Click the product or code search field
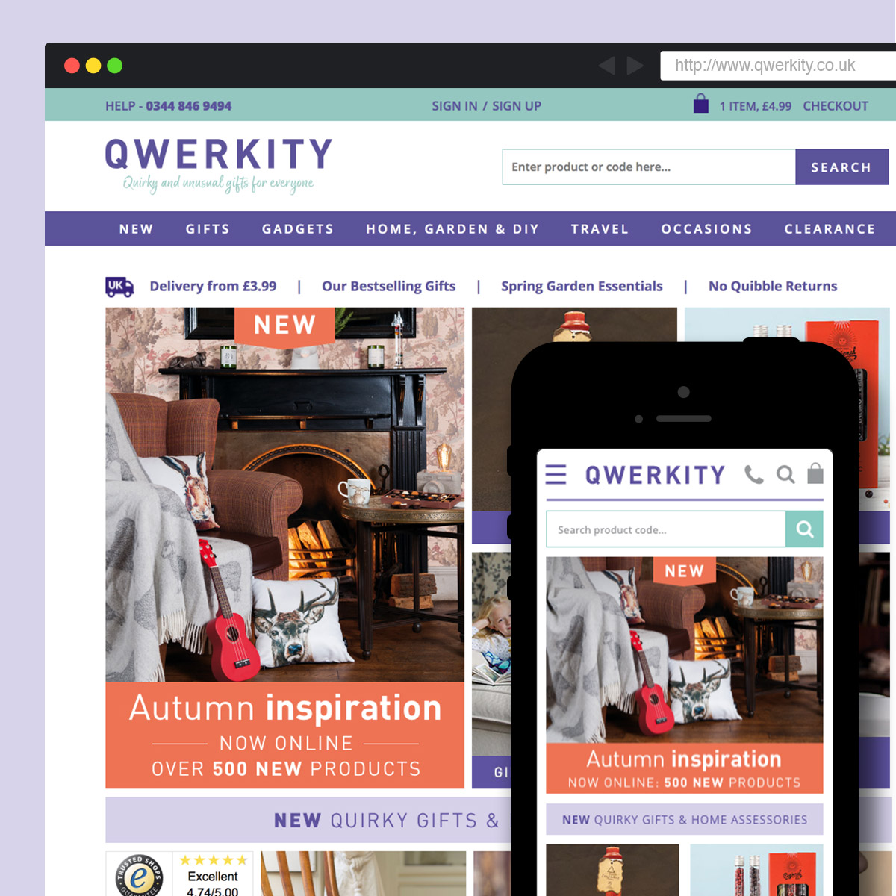896x896 pixels. (x=649, y=167)
